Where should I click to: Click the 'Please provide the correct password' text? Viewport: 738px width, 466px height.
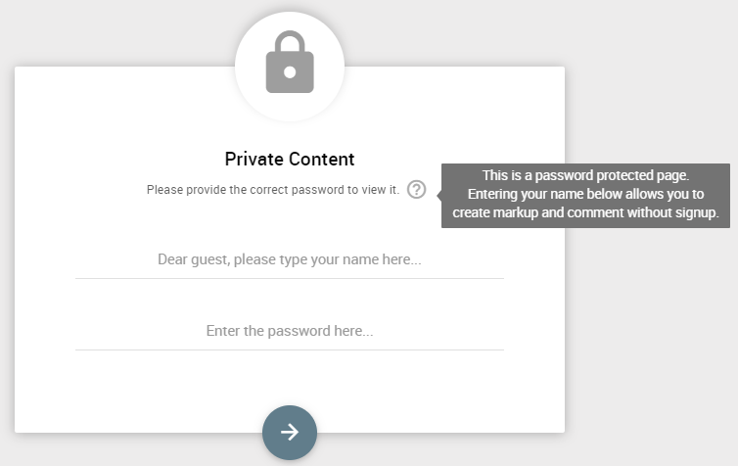pos(273,190)
